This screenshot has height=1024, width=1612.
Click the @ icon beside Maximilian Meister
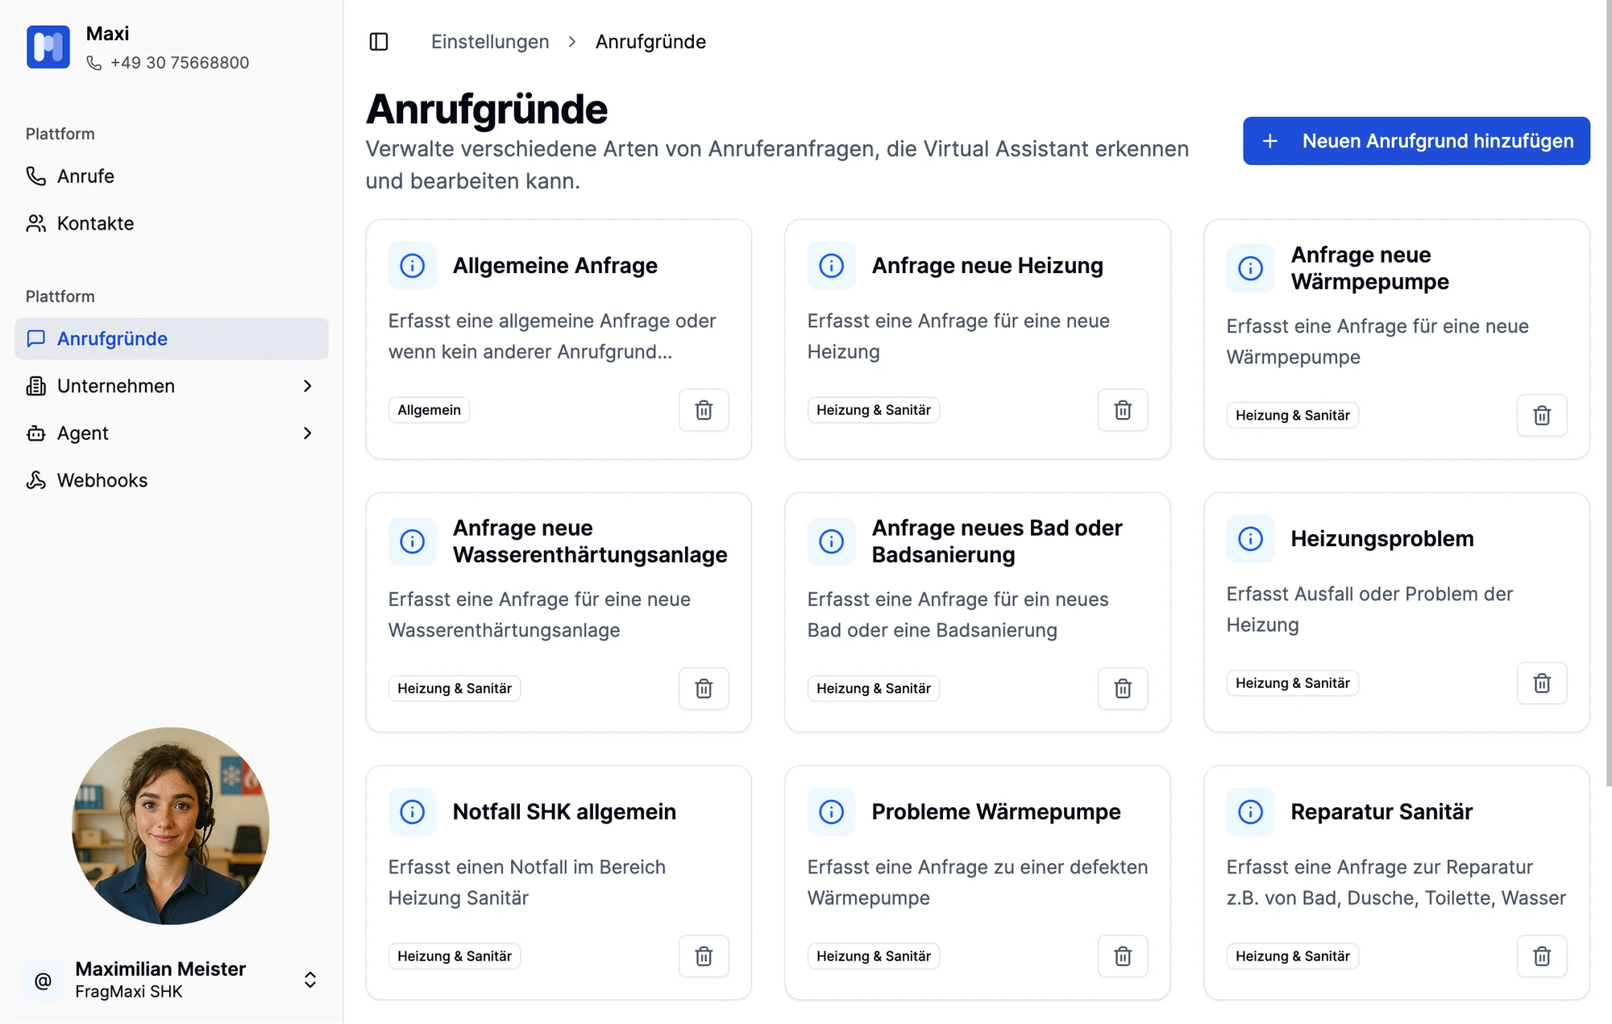click(x=42, y=980)
